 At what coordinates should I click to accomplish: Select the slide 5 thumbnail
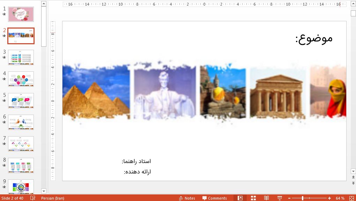(x=21, y=101)
